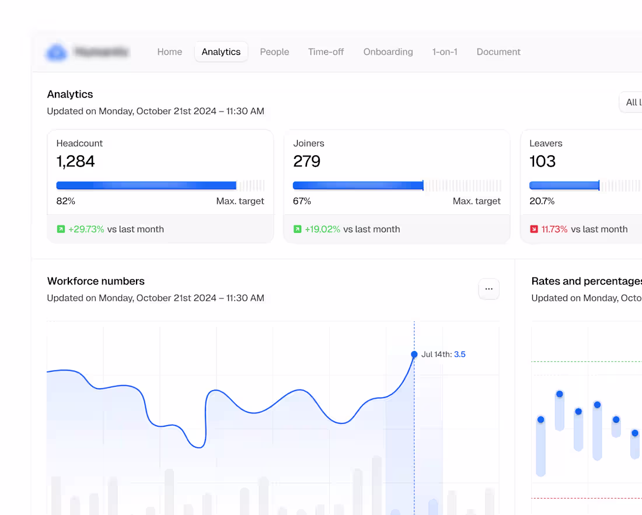Open Workforce numbers more options menu

pyautogui.click(x=489, y=289)
